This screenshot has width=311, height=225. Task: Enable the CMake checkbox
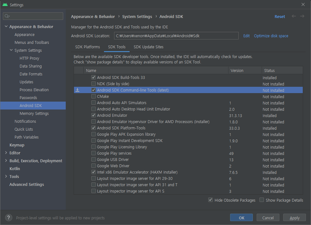coord(94,96)
